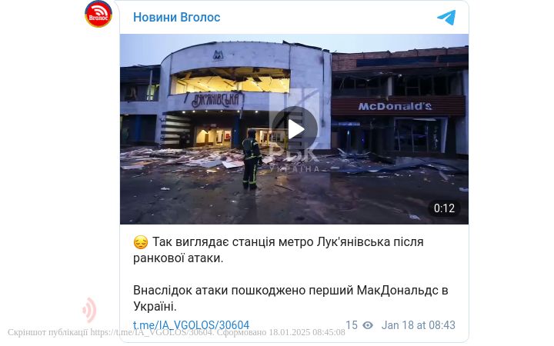Viewport: 554px width, 346px height.
Task: Click the 0:12 video duration badge
Action: pyautogui.click(x=444, y=208)
